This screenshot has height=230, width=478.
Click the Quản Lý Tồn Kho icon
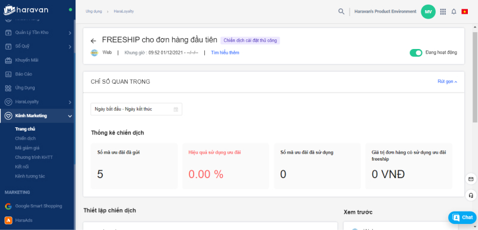pyautogui.click(x=8, y=33)
